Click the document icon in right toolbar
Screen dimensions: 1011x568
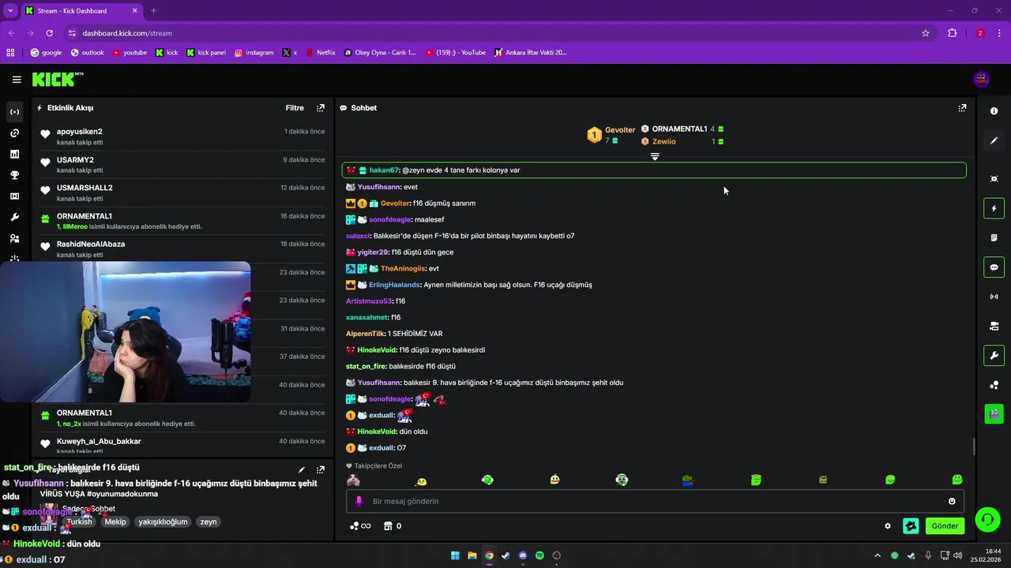pos(994,237)
